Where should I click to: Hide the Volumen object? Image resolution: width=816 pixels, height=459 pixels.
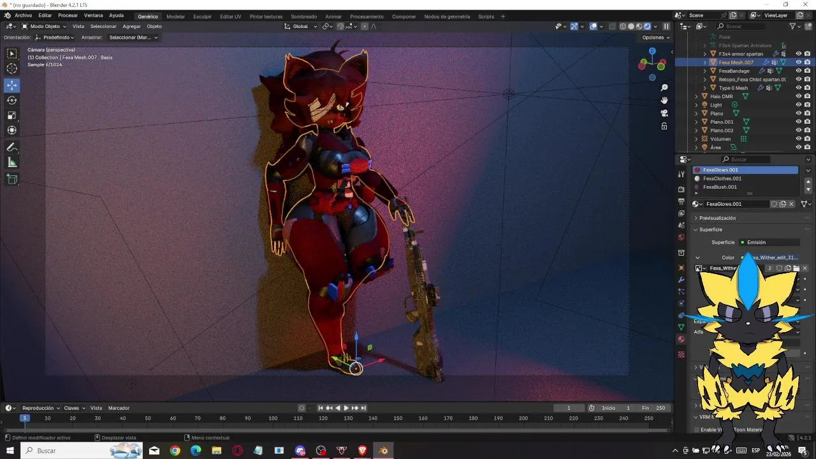click(799, 138)
